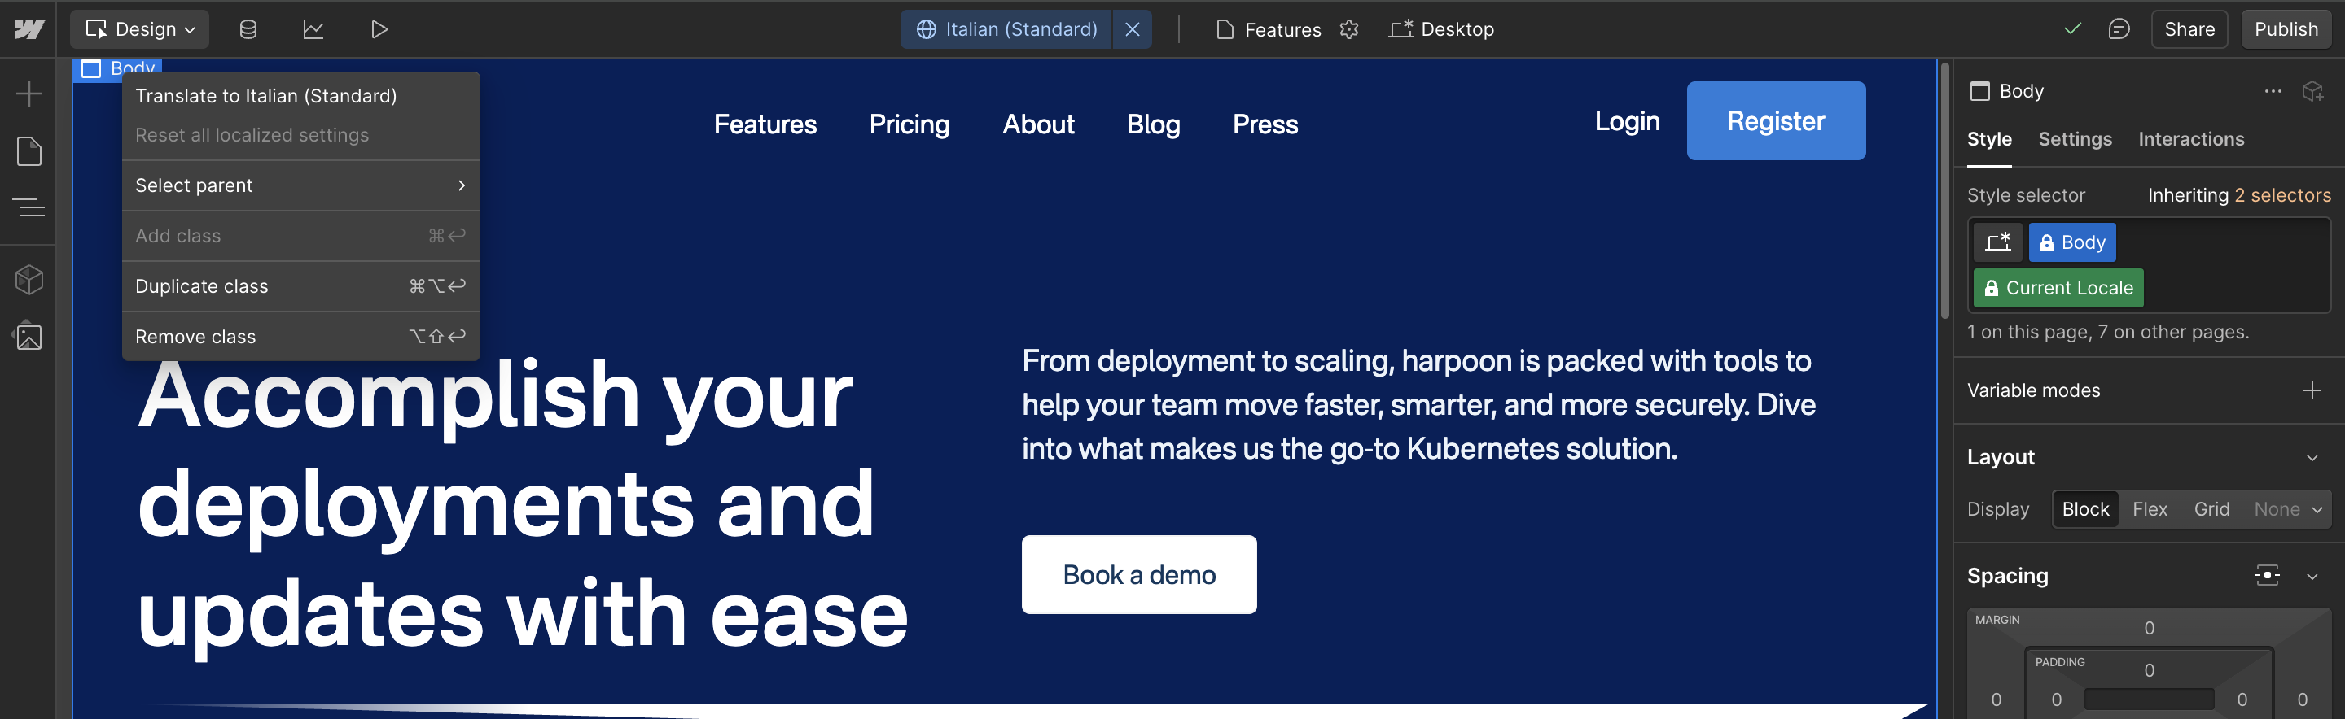
Task: Click Body element label checkbox icon on canvas
Action: pyautogui.click(x=91, y=68)
